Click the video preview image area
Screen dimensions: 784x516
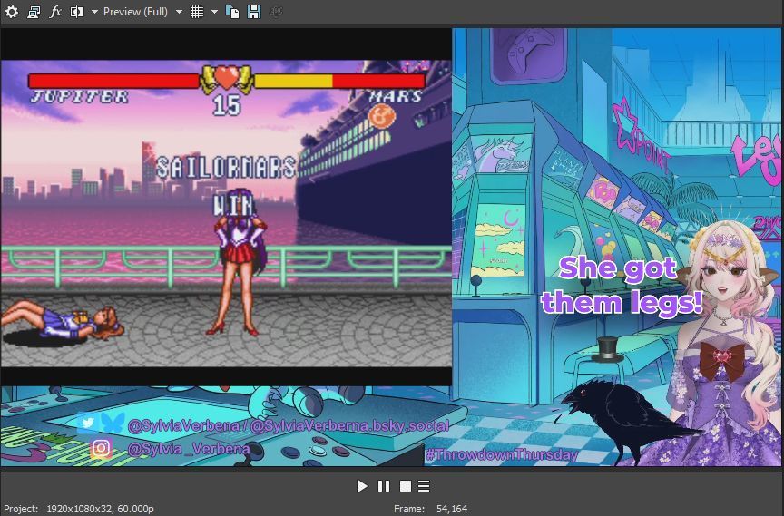(391, 248)
